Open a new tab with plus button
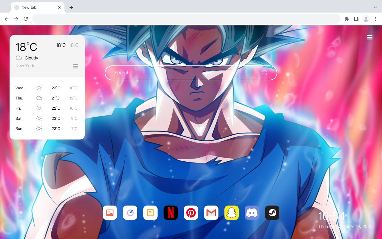This screenshot has width=382, height=239. (71, 7)
